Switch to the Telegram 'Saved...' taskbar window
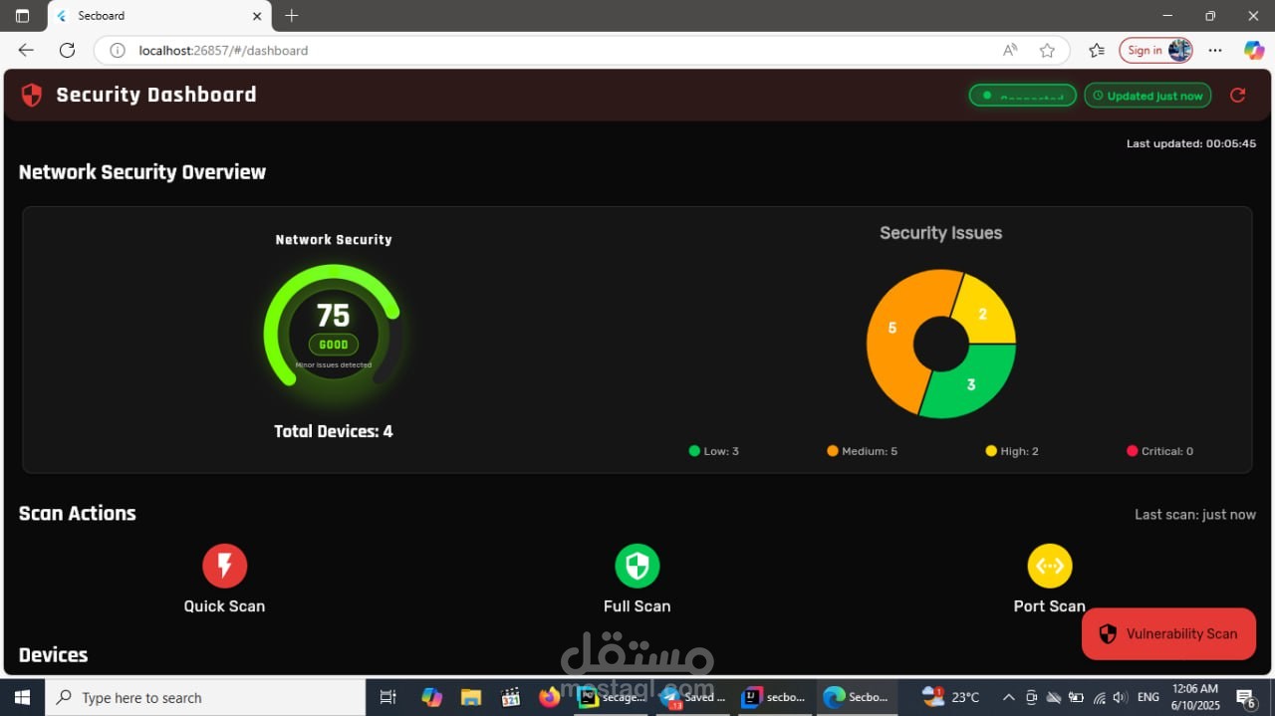 693,697
